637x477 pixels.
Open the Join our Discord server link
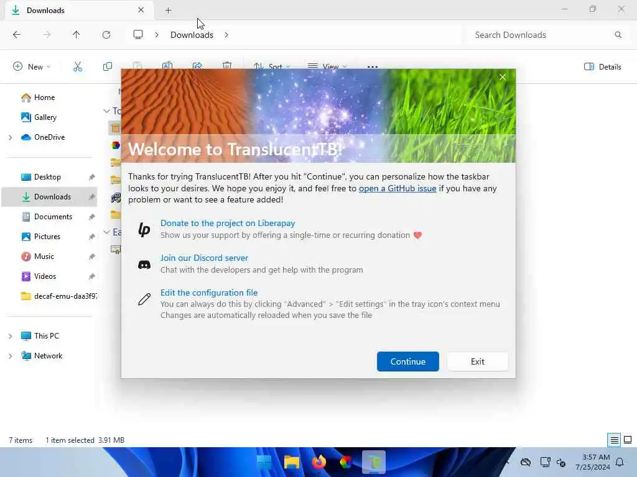(x=204, y=258)
